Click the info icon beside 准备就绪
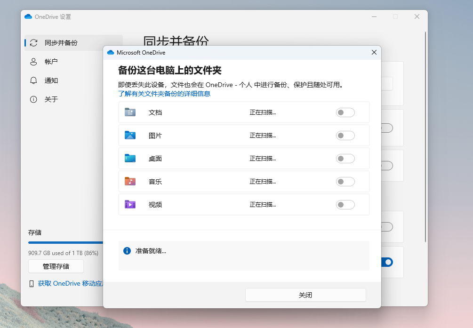Image resolution: width=473 pixels, height=328 pixels. (x=127, y=251)
